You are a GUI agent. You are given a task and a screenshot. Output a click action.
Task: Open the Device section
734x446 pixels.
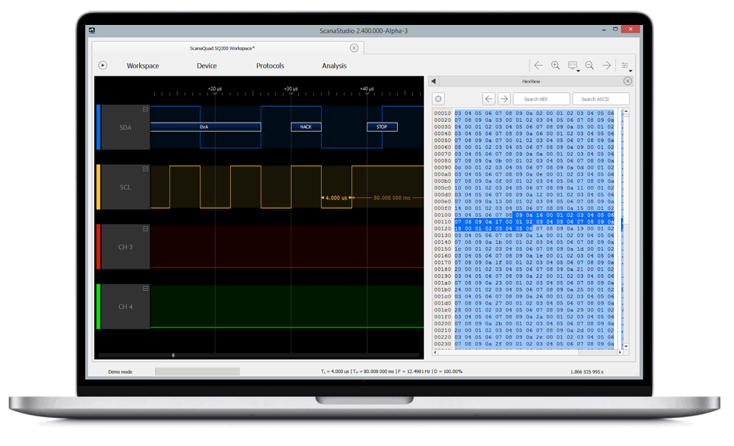(x=206, y=66)
